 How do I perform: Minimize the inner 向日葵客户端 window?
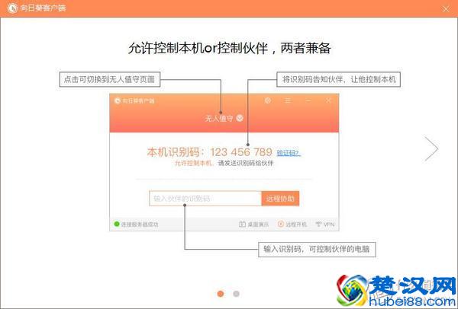coord(308,100)
